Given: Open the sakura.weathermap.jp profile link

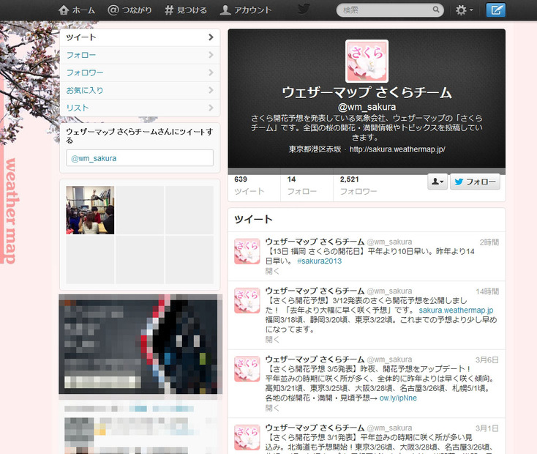Looking at the screenshot, I should (x=397, y=149).
